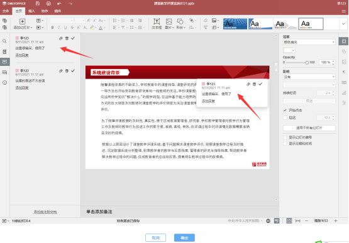This screenshot has height=243, width=349.
Task: Click add comment to document link
Action: (x=45, y=212)
